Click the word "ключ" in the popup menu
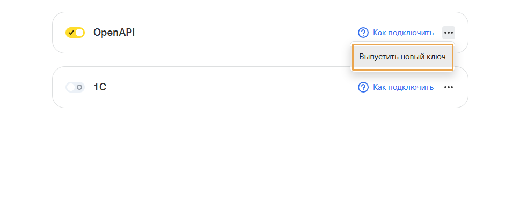 click(436, 57)
